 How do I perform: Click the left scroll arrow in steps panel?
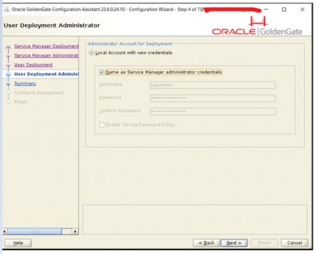click(5, 231)
